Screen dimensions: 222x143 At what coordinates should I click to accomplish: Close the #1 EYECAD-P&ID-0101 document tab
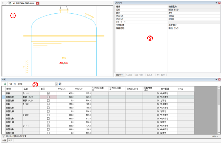click(38, 3)
